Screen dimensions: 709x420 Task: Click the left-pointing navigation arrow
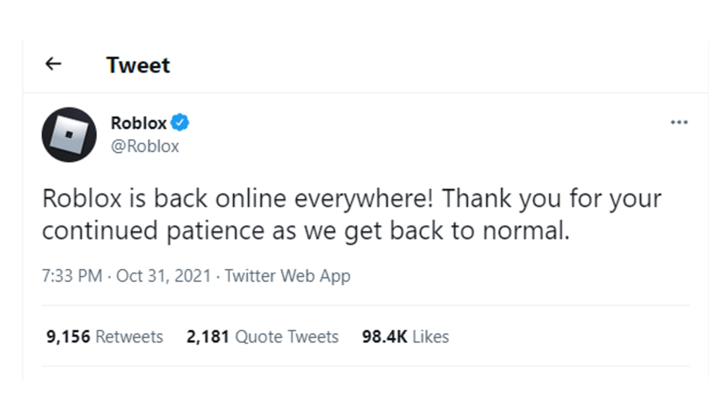[53, 64]
